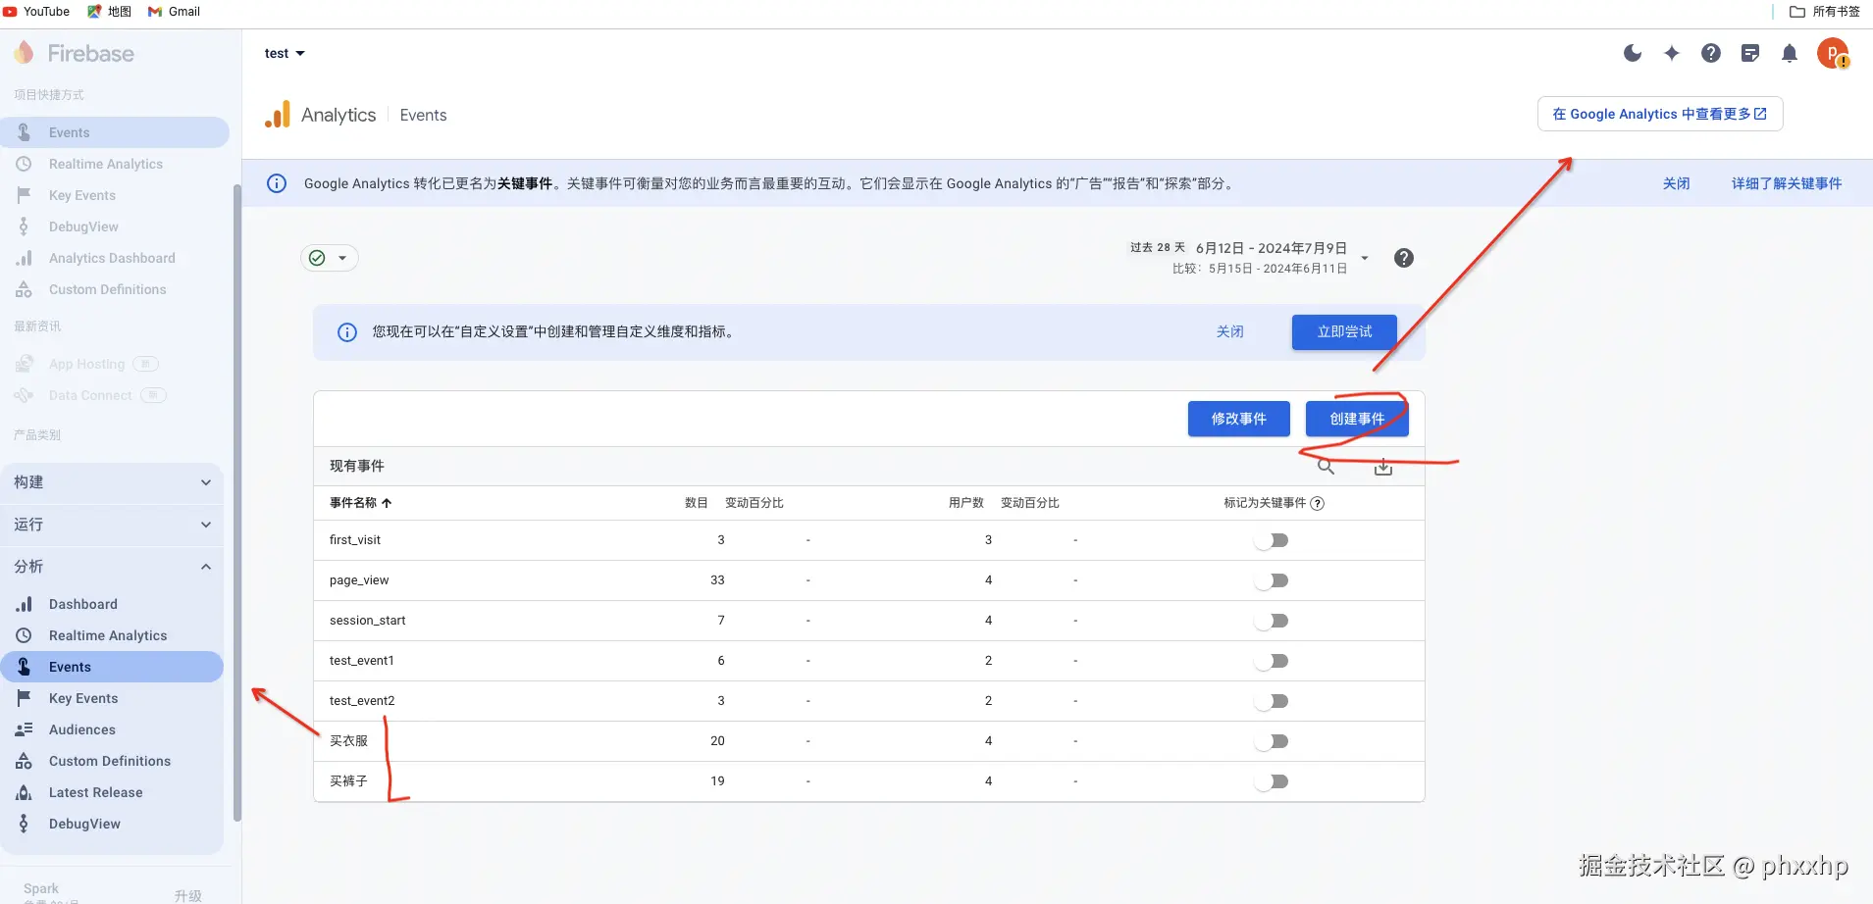This screenshot has height=904, width=1873.
Task: Click the session_start event name
Action: (x=368, y=621)
